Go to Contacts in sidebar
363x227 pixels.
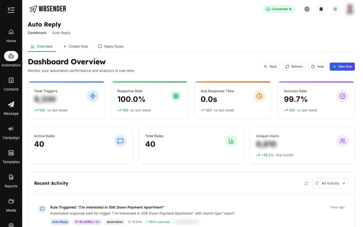click(11, 84)
